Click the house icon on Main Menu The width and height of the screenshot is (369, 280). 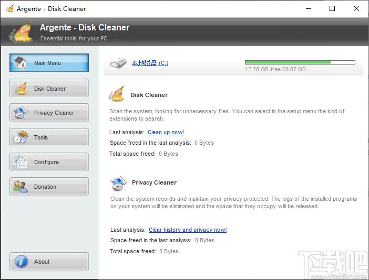click(20, 63)
